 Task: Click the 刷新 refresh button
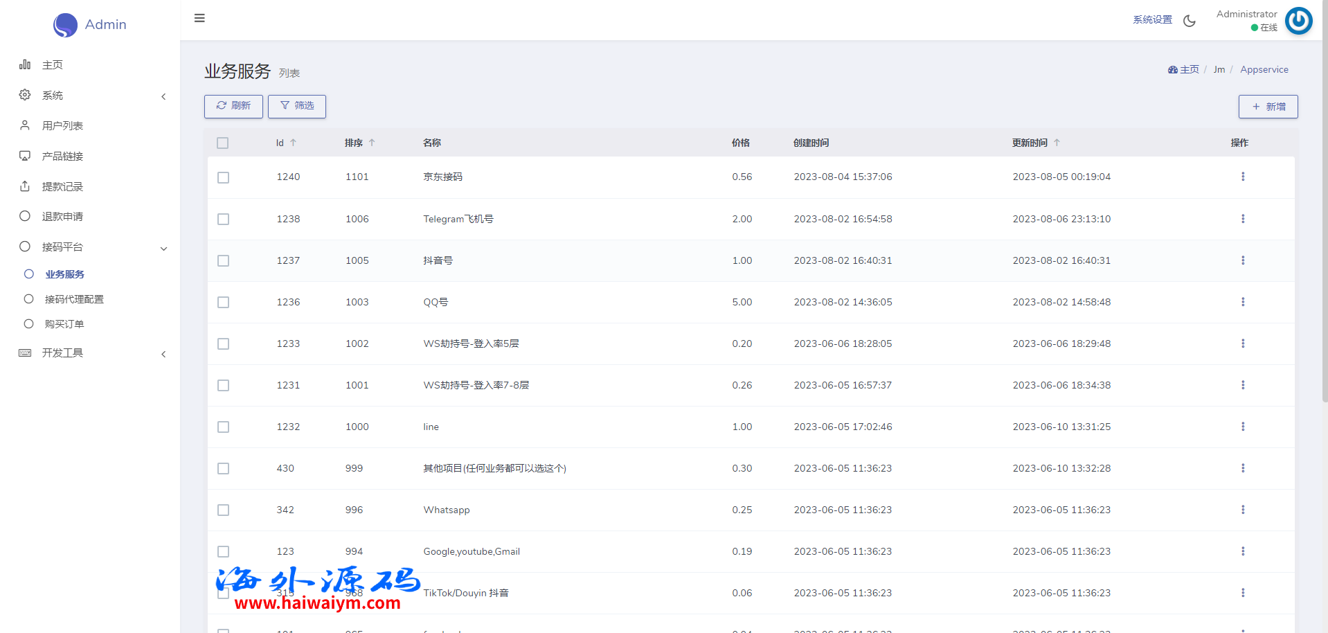[233, 106]
